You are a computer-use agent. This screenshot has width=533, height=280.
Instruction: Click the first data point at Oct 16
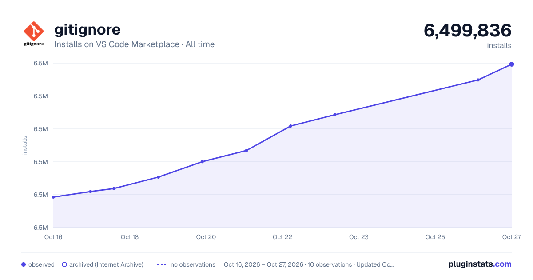tap(53, 197)
